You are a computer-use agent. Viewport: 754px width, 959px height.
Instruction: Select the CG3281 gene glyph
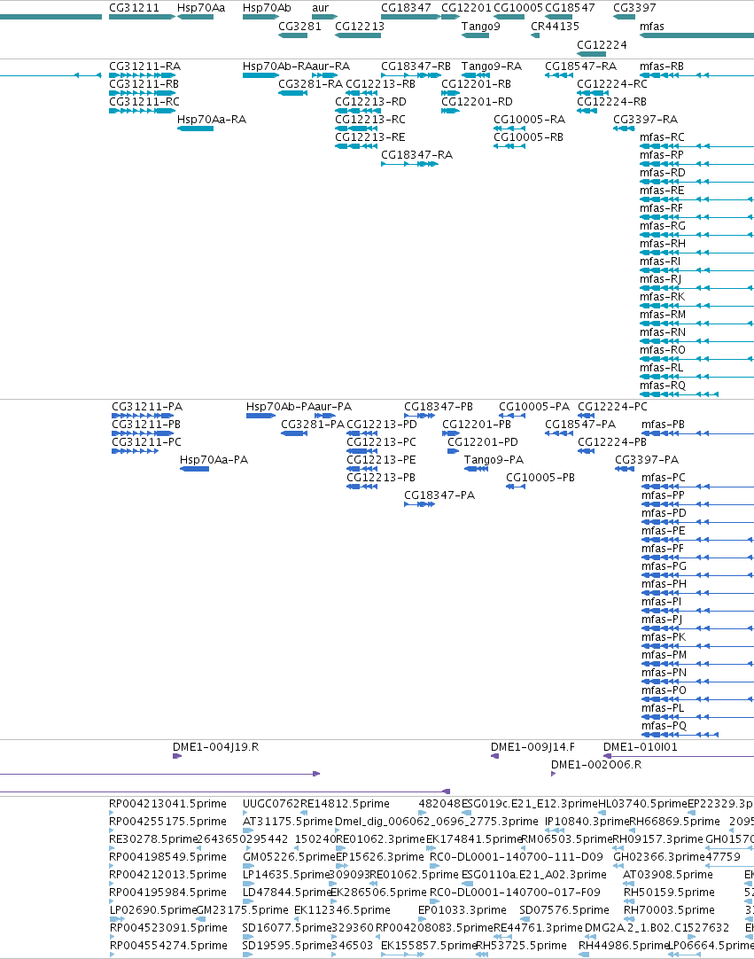tap(293, 35)
